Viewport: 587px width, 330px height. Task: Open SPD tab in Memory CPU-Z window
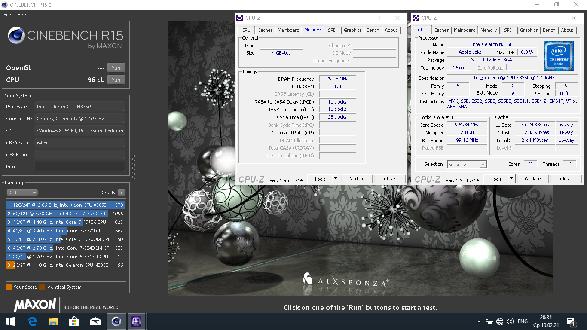click(332, 30)
